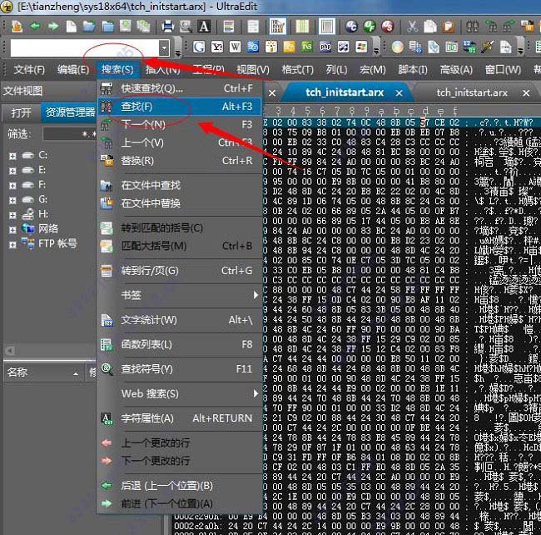Select 函数列表(L) menu entry
This screenshot has height=535, width=541.
point(179,345)
